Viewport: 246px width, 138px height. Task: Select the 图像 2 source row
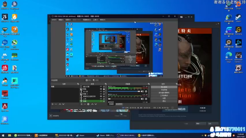pyautogui.click(x=93, y=94)
